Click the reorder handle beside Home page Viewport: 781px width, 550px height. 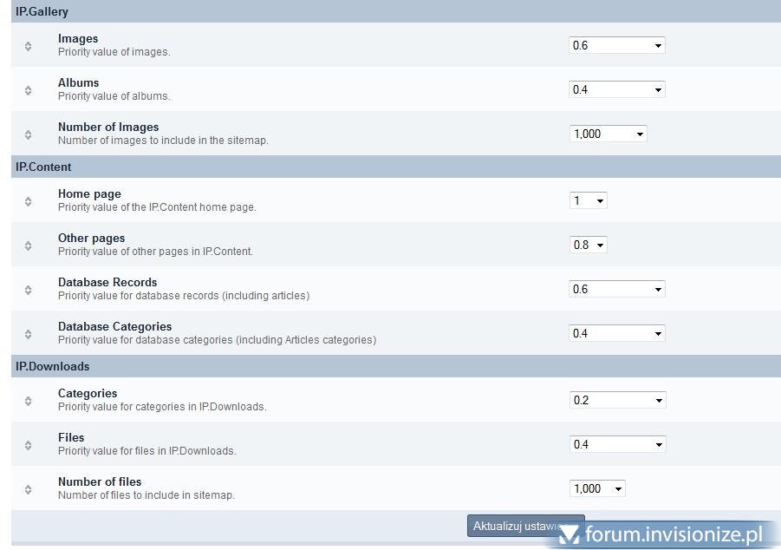[28, 201]
